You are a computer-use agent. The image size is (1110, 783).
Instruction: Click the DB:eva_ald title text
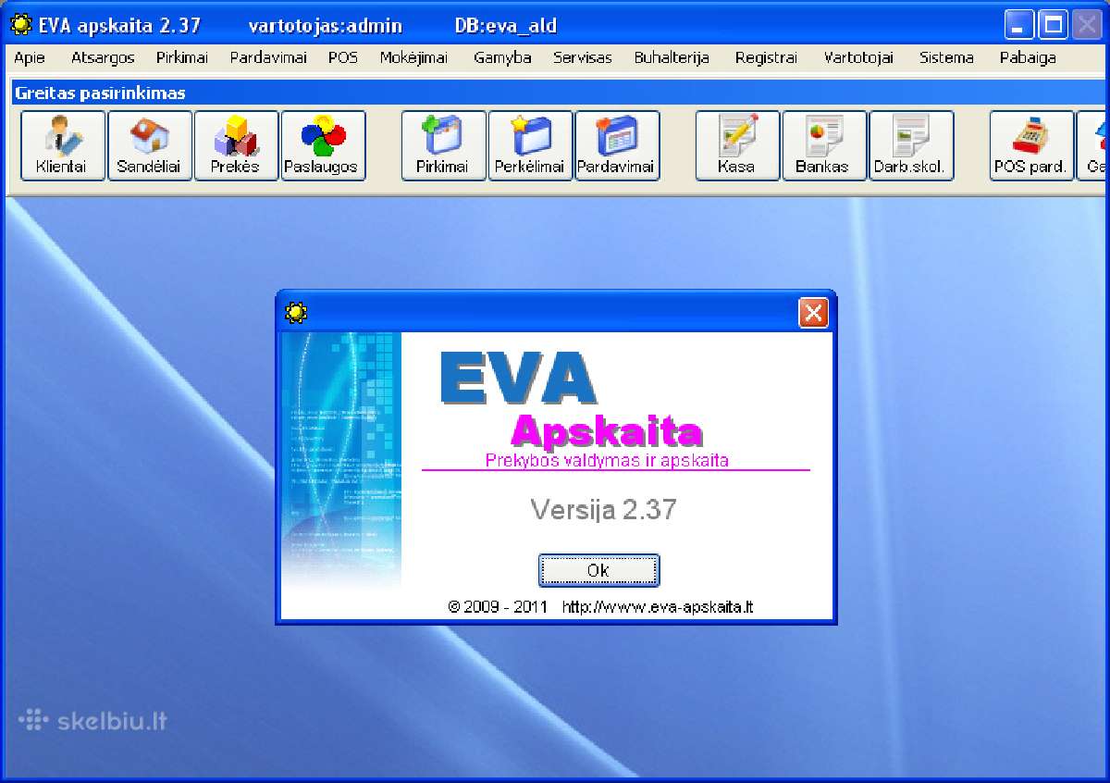(506, 26)
